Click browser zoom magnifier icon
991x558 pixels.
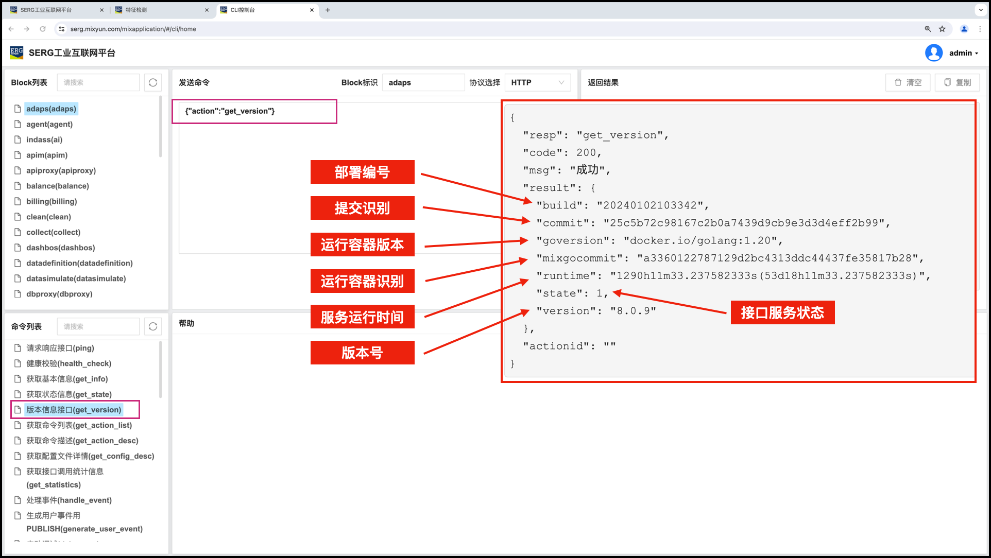point(928,29)
